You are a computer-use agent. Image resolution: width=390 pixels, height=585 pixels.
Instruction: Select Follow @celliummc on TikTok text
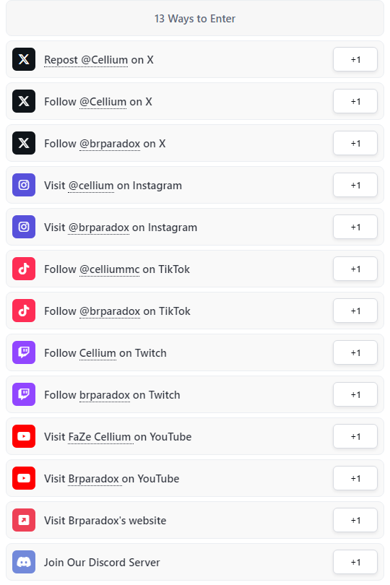pyautogui.click(x=117, y=269)
